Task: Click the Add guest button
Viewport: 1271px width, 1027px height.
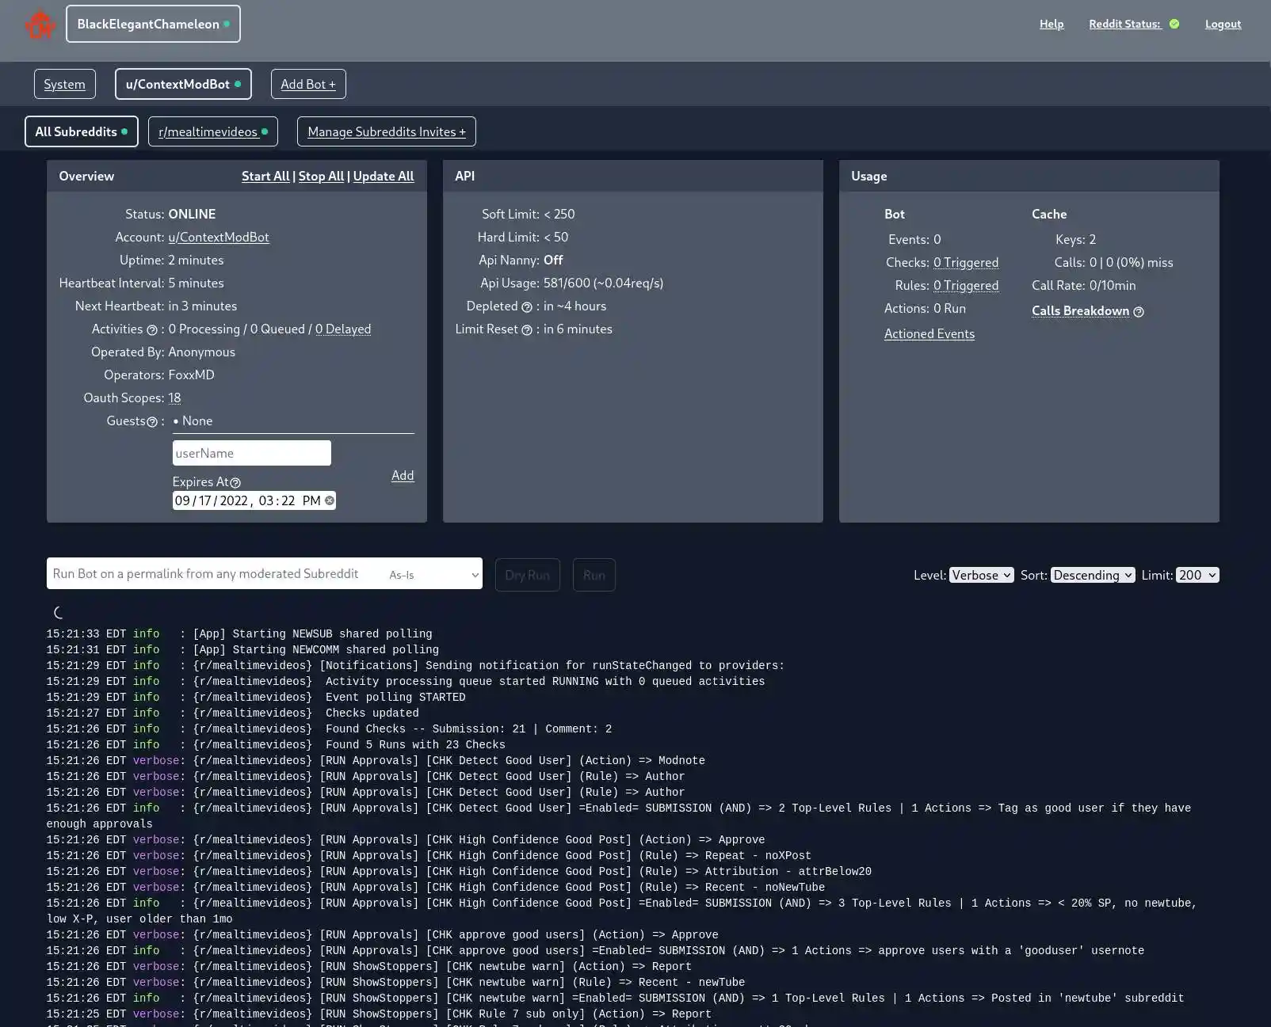Action: pyautogui.click(x=402, y=475)
